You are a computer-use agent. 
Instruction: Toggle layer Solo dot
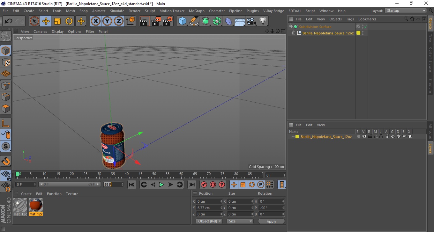(x=358, y=136)
